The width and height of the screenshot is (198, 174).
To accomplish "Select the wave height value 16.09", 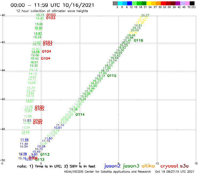I will click(x=86, y=94).
